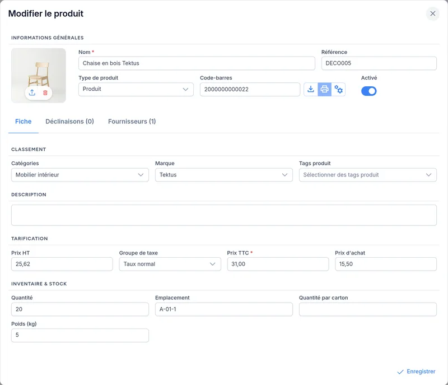The width and height of the screenshot is (448, 385).
Task: Open Type de produit dropdown
Action: click(x=136, y=89)
